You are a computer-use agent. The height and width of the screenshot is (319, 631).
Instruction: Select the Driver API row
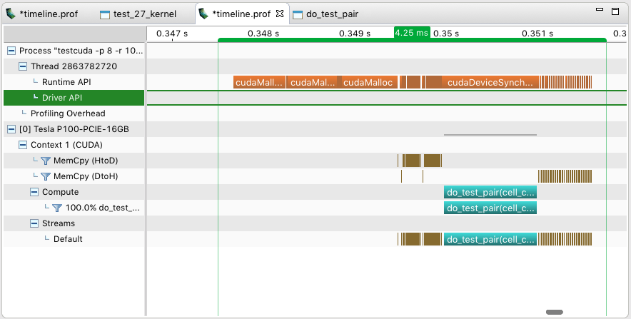pos(74,98)
